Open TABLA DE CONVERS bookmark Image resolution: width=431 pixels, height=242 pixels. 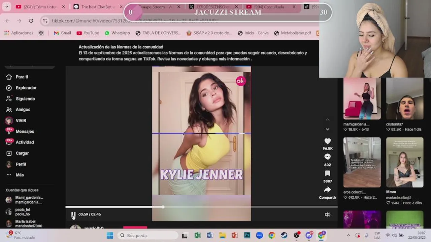point(158,33)
